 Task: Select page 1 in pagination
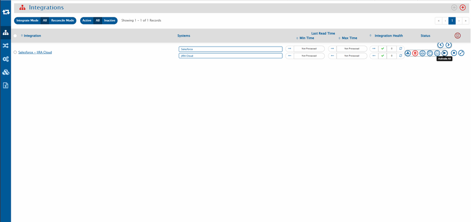click(452, 21)
